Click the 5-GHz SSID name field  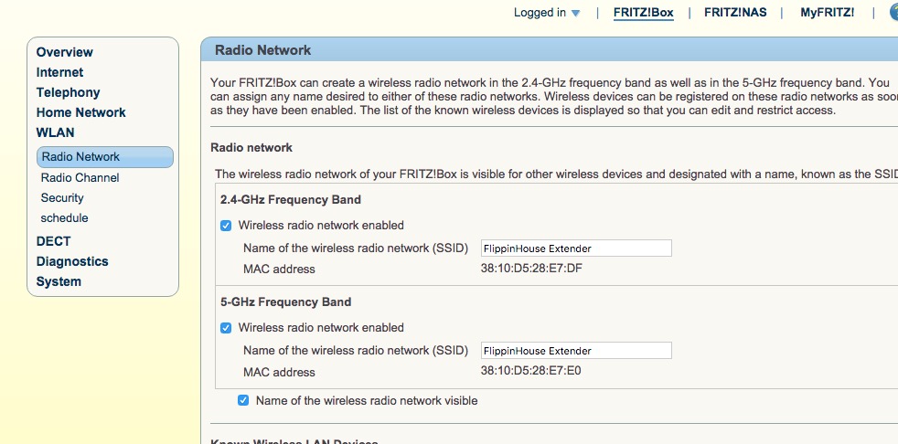click(576, 351)
